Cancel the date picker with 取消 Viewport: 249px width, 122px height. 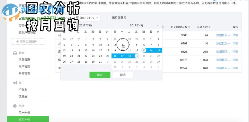(123, 75)
